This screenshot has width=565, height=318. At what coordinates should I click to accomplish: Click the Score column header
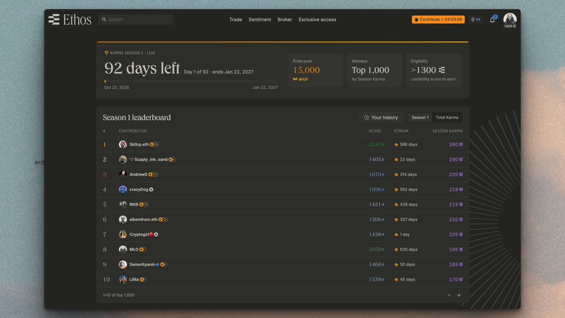pos(375,131)
